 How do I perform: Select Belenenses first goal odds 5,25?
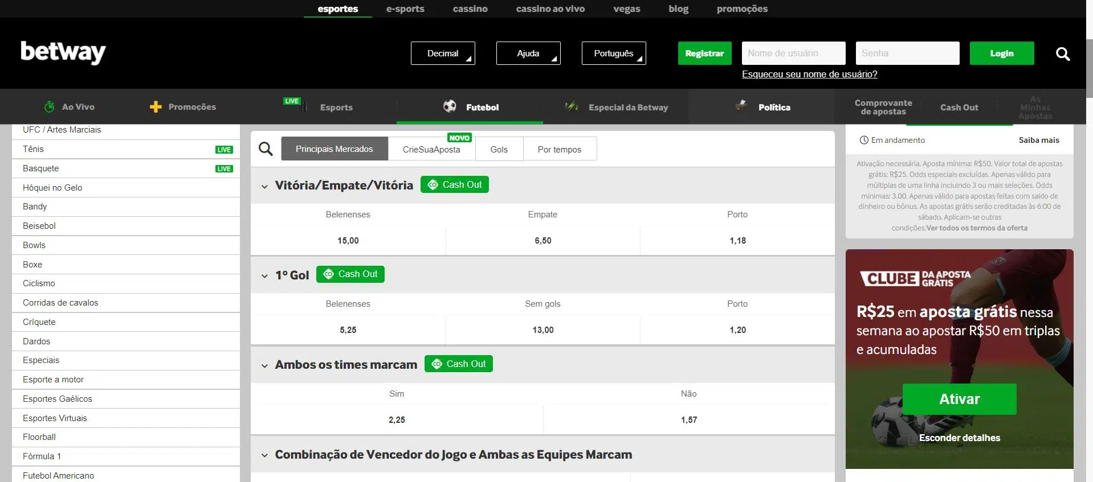tap(348, 330)
